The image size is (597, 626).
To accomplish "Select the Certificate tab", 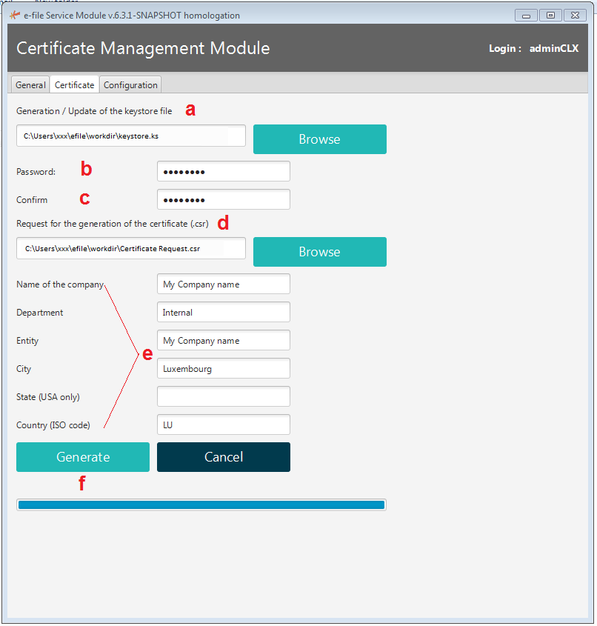I will click(74, 84).
